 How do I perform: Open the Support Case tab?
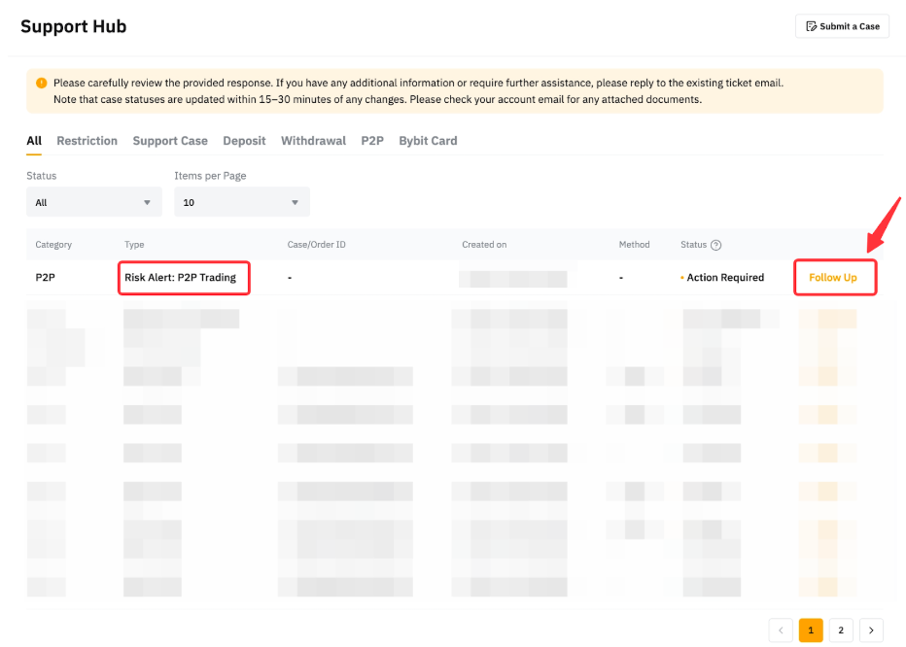click(170, 141)
